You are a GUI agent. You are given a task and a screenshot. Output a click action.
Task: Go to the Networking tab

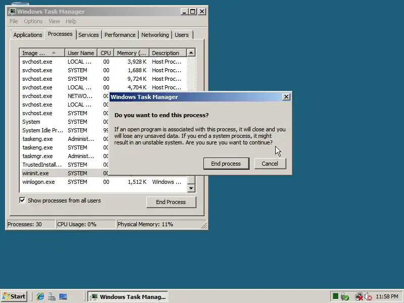point(155,35)
